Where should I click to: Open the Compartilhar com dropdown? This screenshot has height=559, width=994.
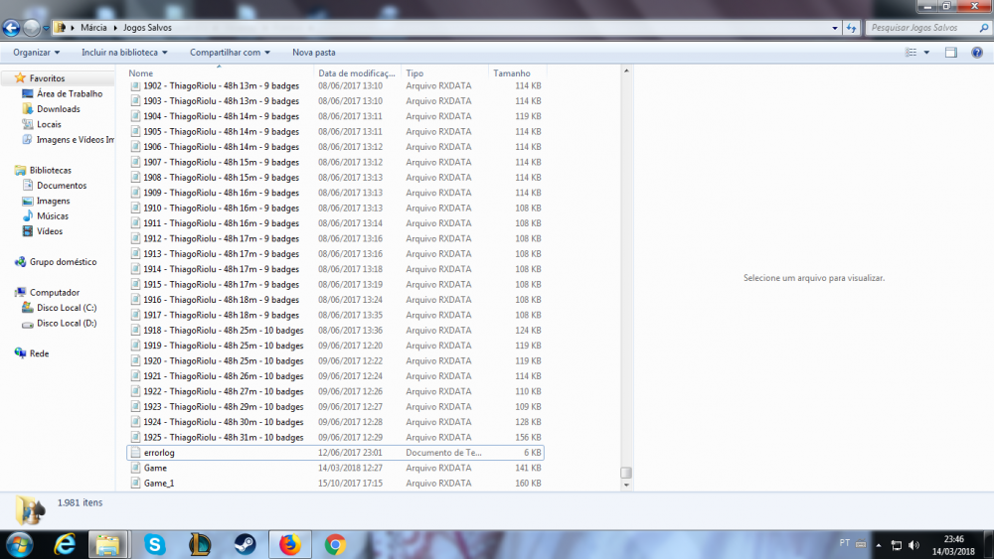tap(231, 52)
